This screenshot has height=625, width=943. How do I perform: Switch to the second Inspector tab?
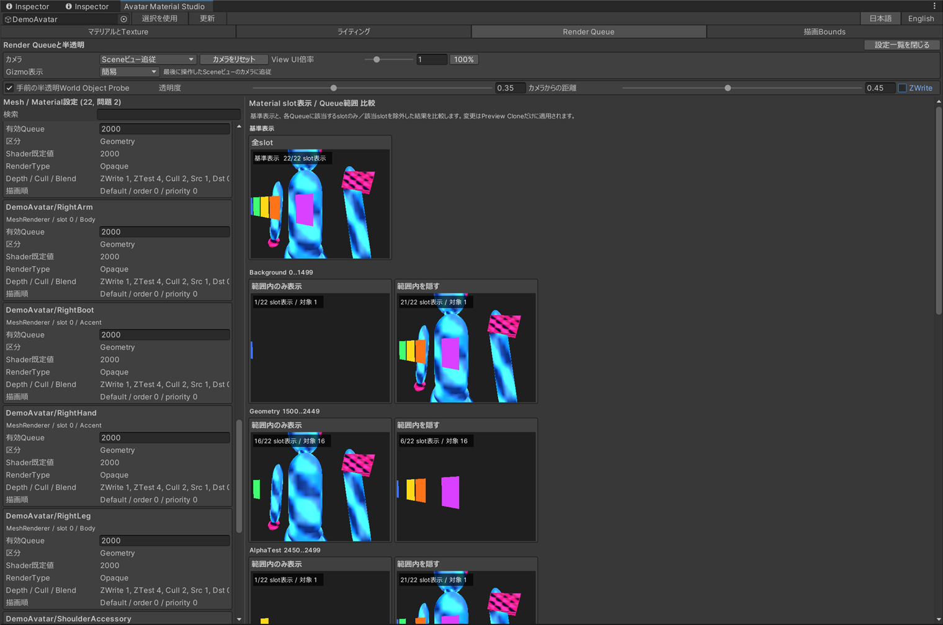coord(87,6)
